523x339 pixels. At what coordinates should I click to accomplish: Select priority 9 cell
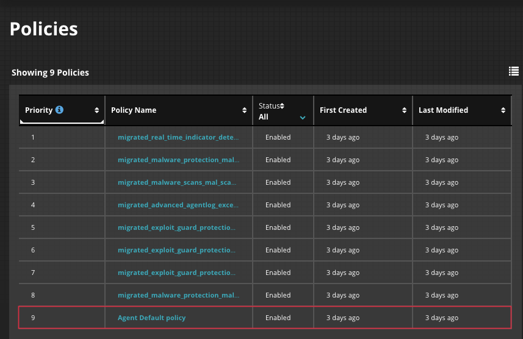[62, 318]
